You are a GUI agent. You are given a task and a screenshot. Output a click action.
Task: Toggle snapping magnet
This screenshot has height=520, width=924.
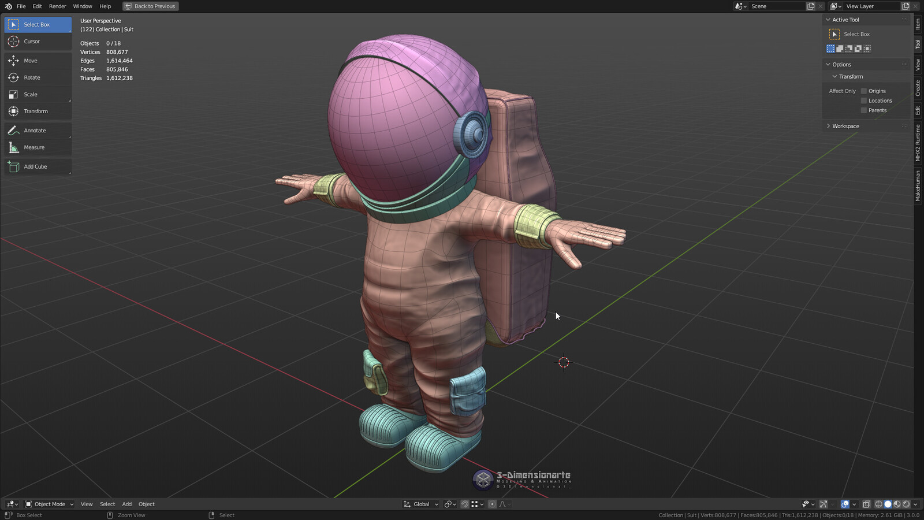click(465, 504)
